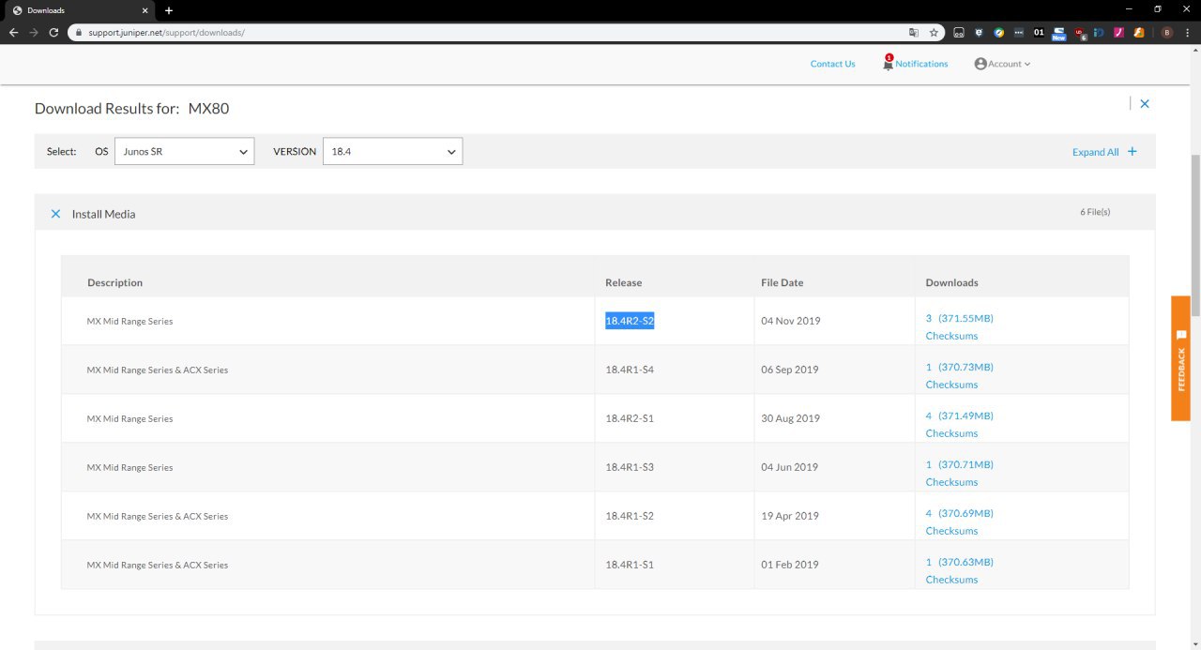Click the Install Media section title
This screenshot has width=1201, height=650.
point(104,214)
